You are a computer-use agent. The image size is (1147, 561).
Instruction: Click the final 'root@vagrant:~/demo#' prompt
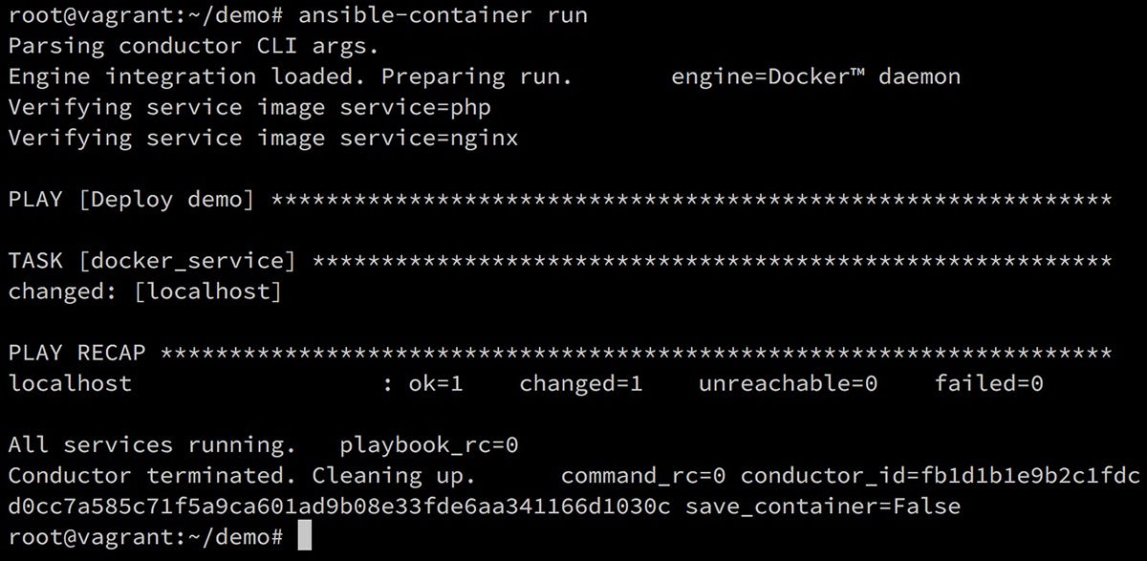(x=145, y=536)
